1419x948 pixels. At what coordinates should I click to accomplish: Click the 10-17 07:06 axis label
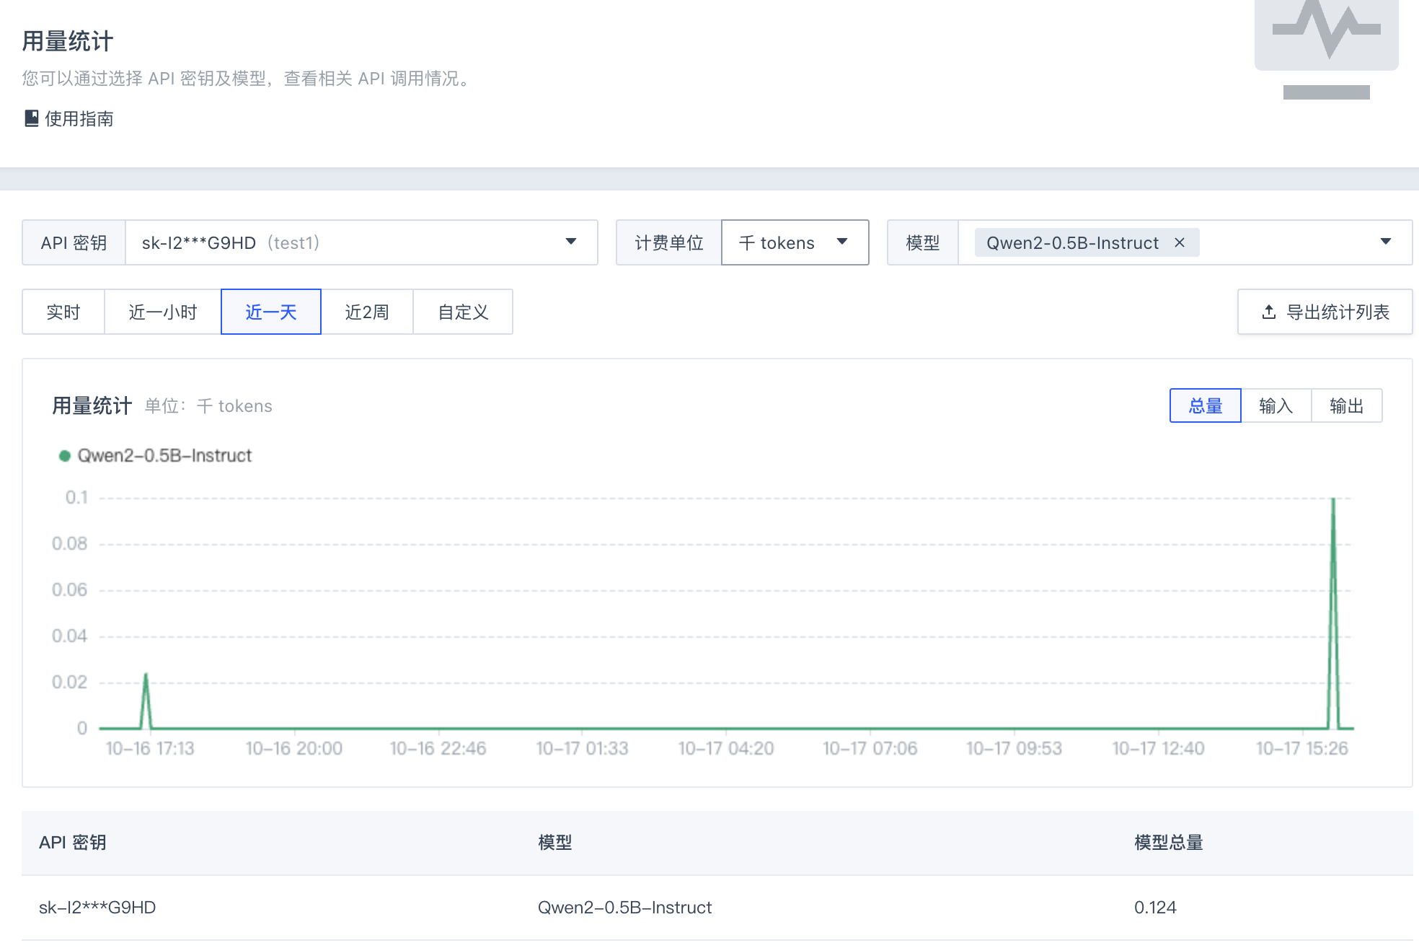coord(870,748)
